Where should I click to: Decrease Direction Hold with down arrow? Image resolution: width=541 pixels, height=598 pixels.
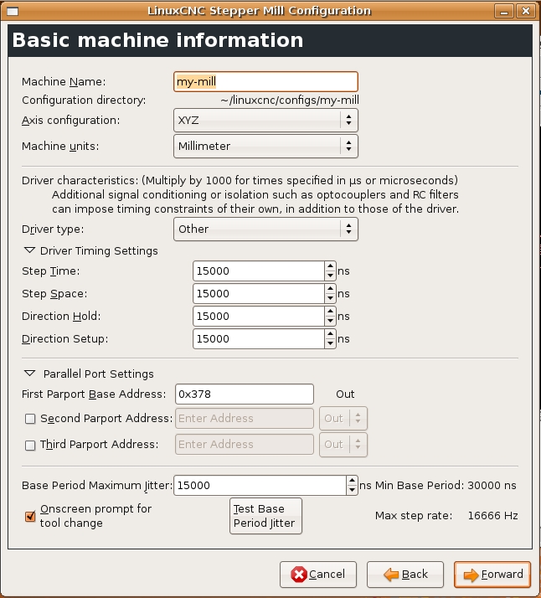(x=330, y=321)
